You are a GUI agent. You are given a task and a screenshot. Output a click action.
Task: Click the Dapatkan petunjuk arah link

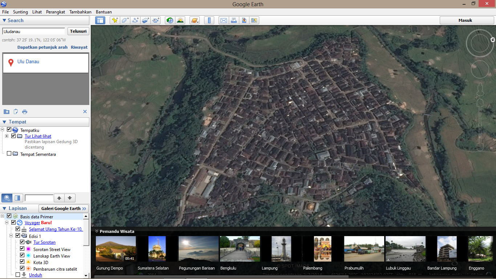[42, 47]
